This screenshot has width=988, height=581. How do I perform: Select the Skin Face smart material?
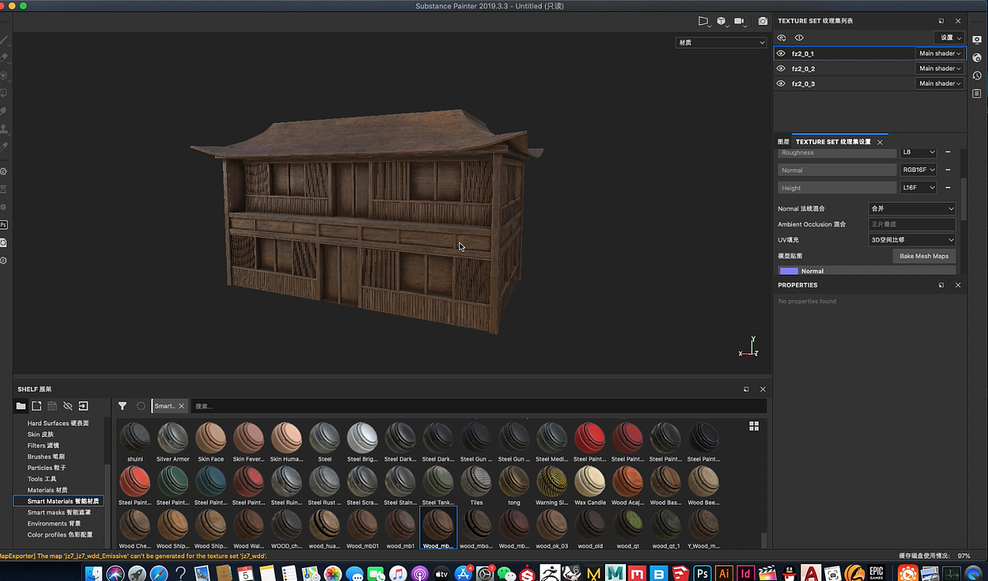point(211,442)
